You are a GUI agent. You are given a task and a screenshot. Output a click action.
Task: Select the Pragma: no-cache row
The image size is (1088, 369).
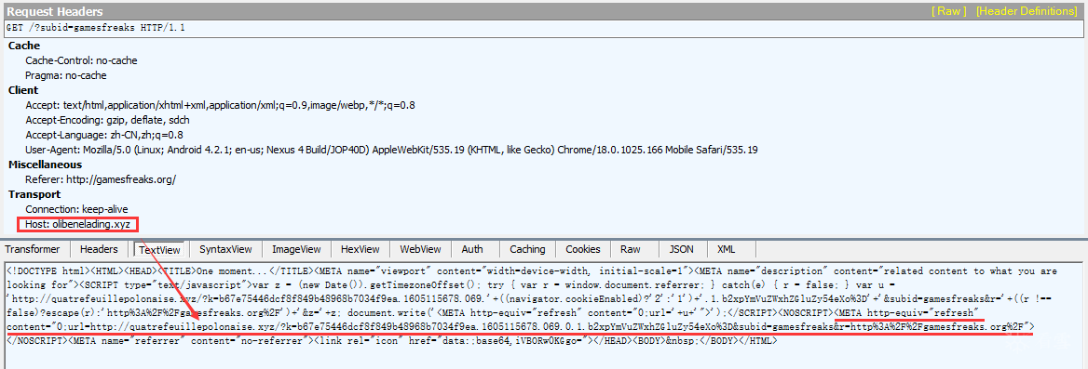(66, 75)
